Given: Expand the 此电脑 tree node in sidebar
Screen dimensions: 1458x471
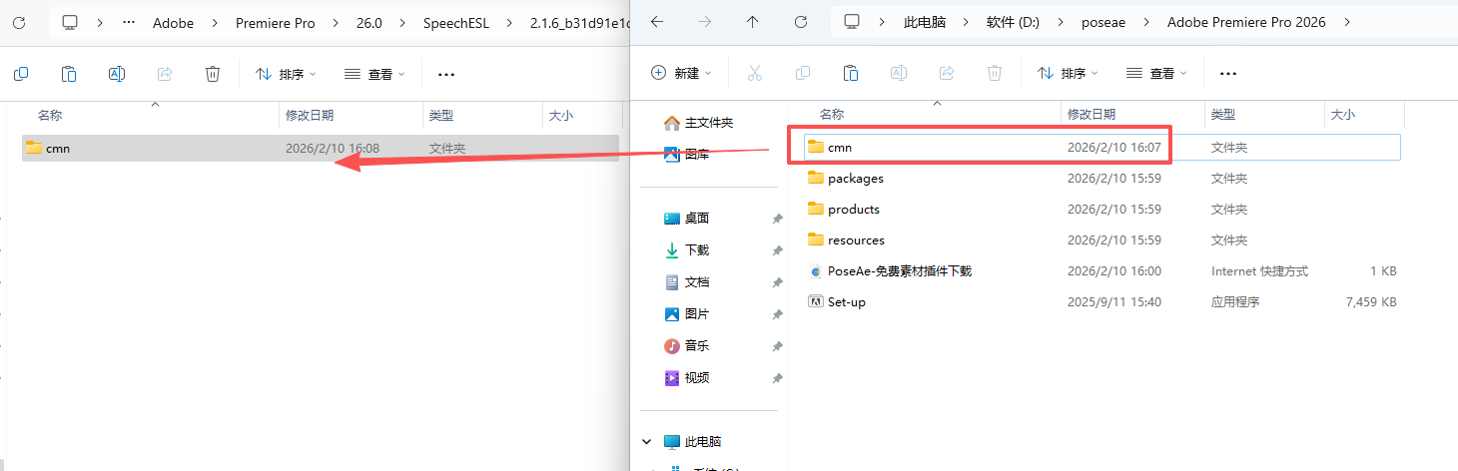Looking at the screenshot, I should point(647,441).
